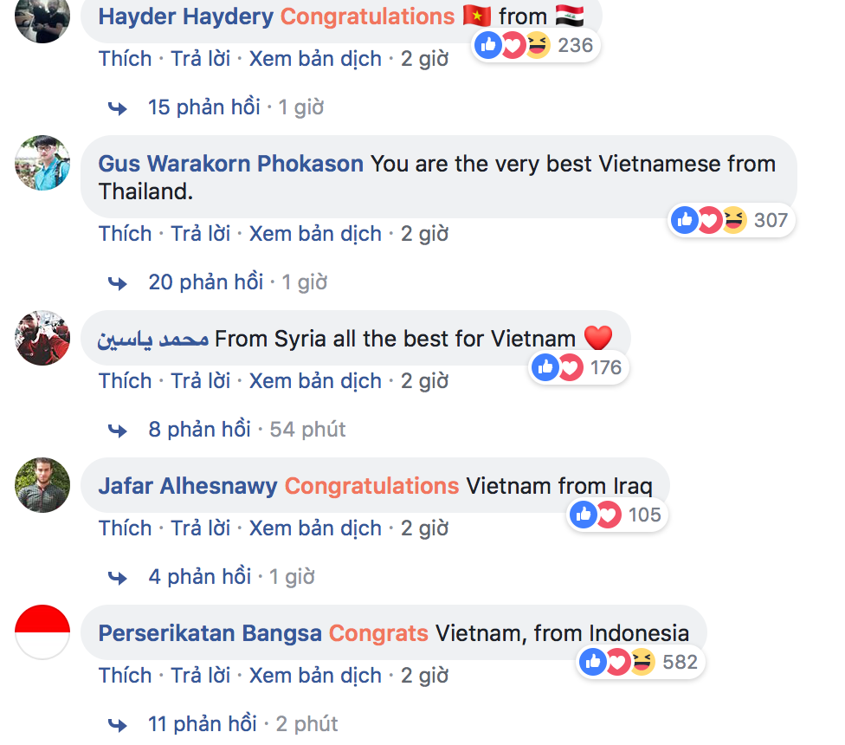
Task: Open Perserikatan Bangsa's Indonesian flag avatar
Action: click(42, 632)
